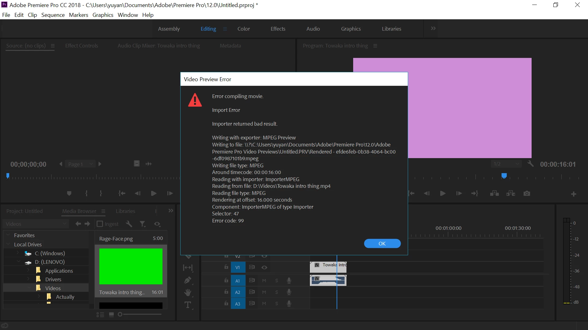This screenshot has width=588, height=330.
Task: Switch Media Browser to thumbnail view
Action: click(112, 315)
